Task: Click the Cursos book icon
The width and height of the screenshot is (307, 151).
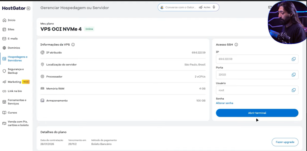Action: point(4,113)
